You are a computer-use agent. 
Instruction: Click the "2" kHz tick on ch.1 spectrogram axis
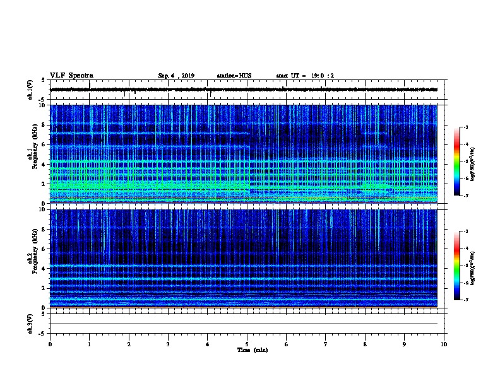coord(44,184)
